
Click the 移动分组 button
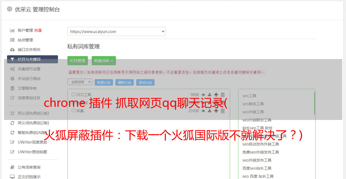[x=145, y=82]
